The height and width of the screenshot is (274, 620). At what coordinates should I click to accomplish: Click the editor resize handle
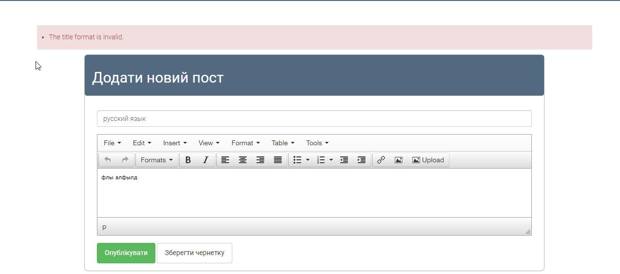(x=527, y=232)
